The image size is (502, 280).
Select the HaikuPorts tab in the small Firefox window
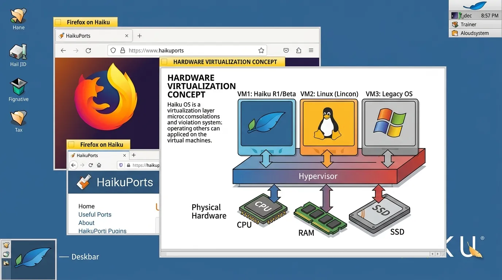(99, 155)
